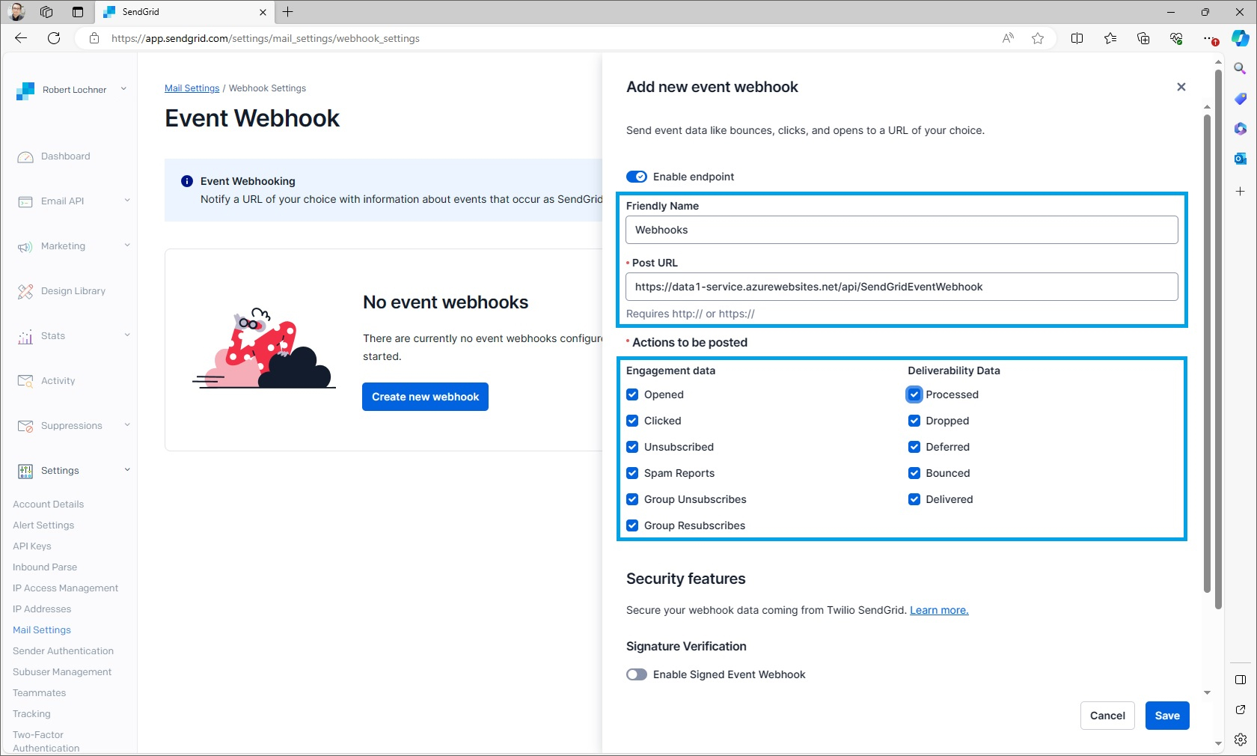
Task: Uncheck the Dropped checkbox
Action: (x=914, y=421)
